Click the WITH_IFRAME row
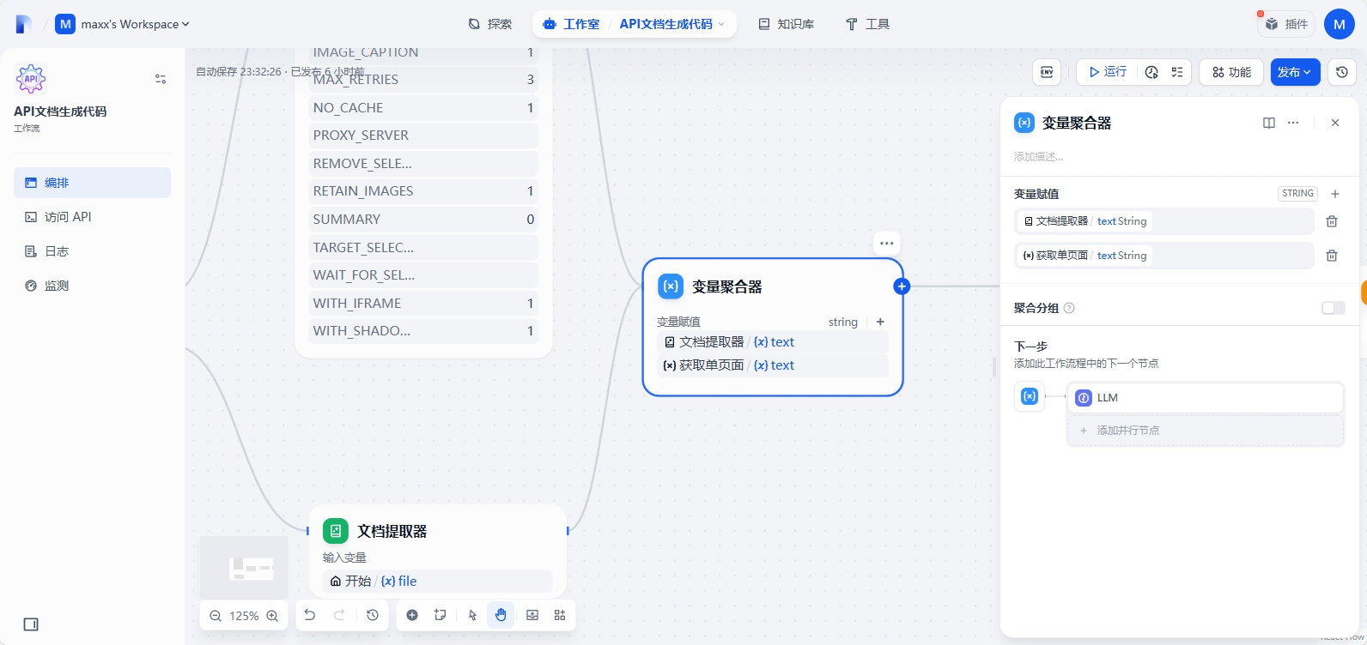Screen dimensions: 1367x645 (423, 304)
